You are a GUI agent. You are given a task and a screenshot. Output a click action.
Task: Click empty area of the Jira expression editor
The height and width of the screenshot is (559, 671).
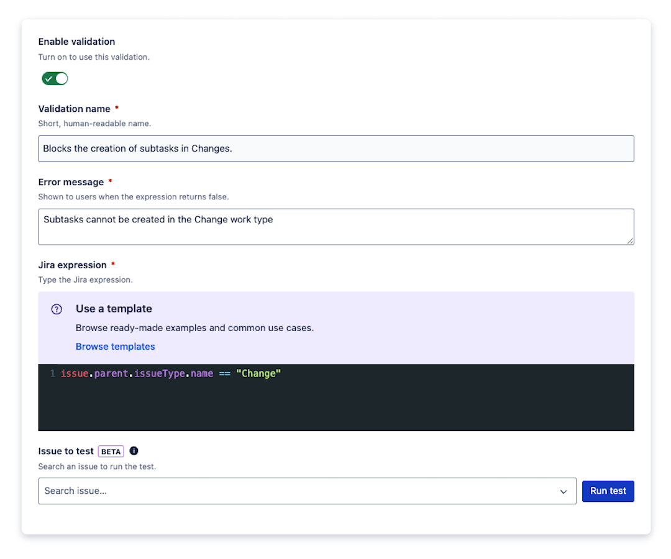coord(335,407)
